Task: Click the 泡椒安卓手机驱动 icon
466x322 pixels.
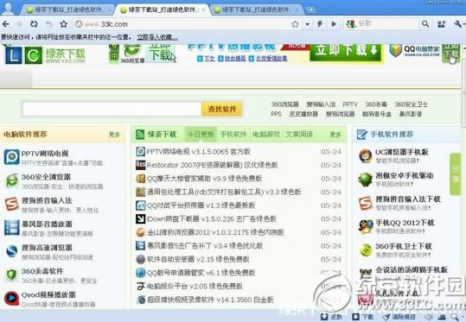Action: pyautogui.click(x=365, y=180)
